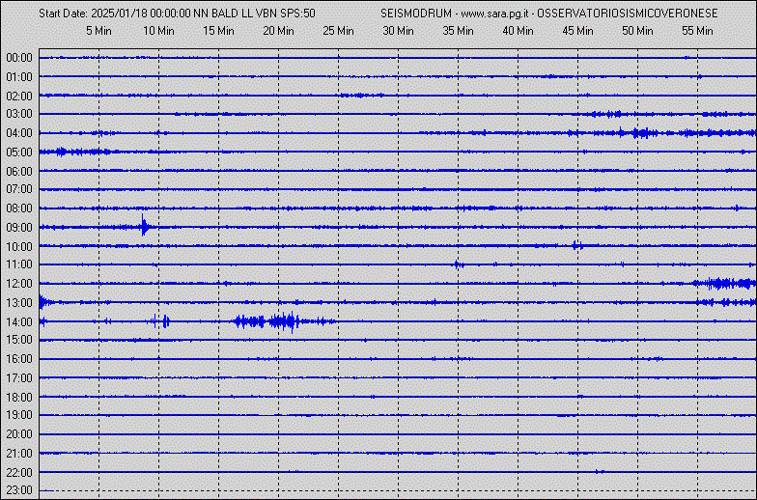Click the 14:00 hour row label
Viewport: 757px width, 500px height.
click(x=19, y=322)
